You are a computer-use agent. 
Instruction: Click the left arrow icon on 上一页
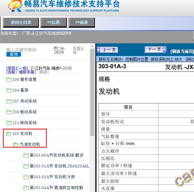[99, 50]
